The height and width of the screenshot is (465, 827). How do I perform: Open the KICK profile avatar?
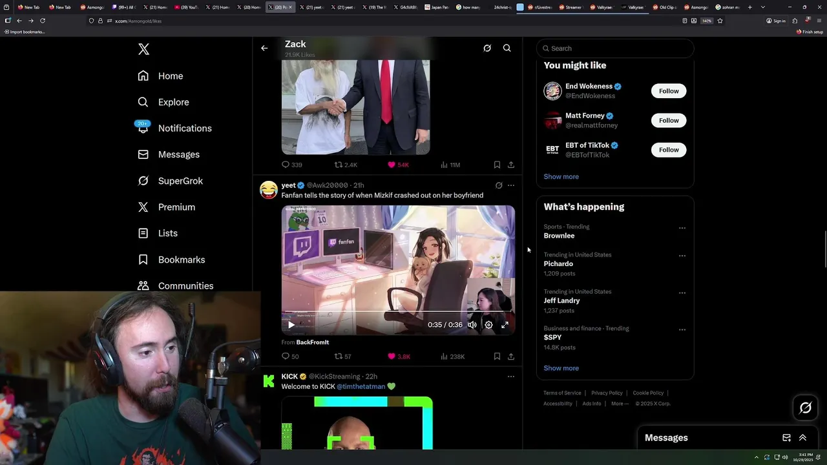click(269, 381)
